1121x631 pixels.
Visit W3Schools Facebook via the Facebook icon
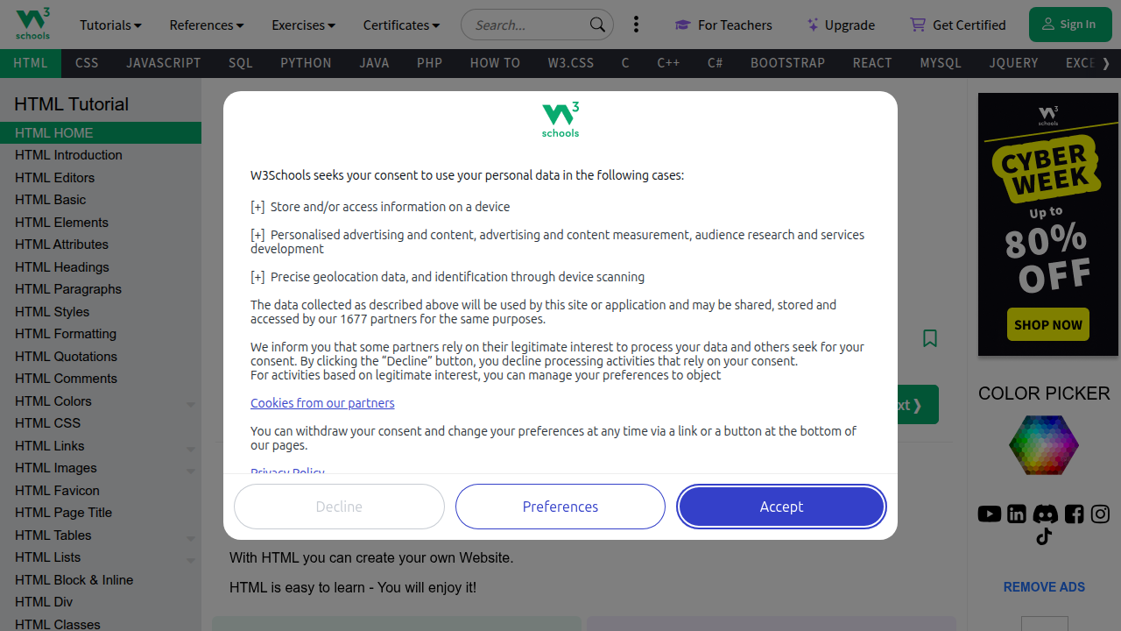coord(1073,514)
